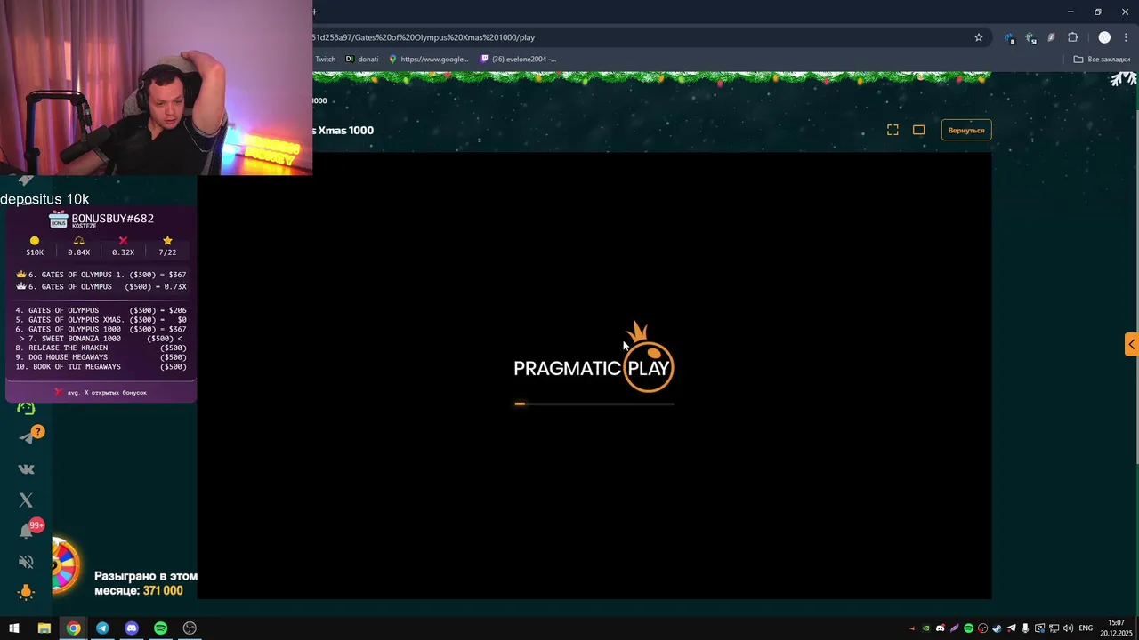Viewport: 1139px width, 640px height.
Task: Expand the orange side panel arrow
Action: click(x=1132, y=345)
